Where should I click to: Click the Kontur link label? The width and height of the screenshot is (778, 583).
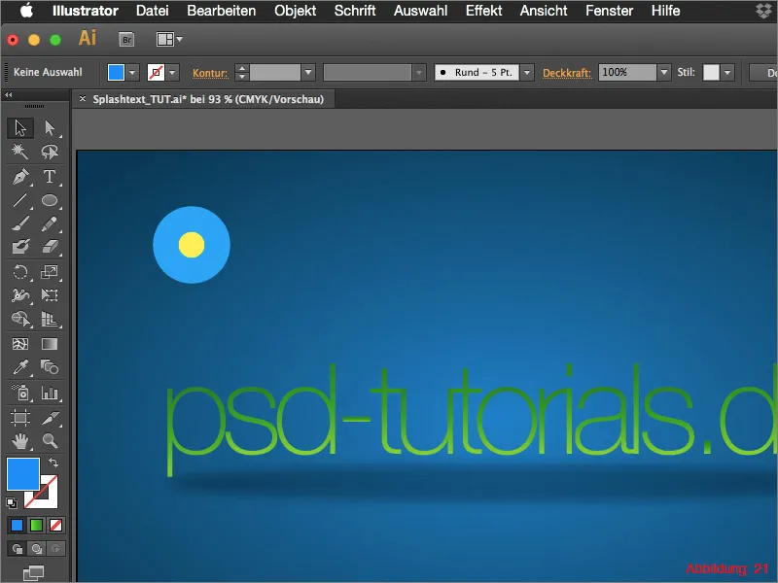tap(210, 73)
